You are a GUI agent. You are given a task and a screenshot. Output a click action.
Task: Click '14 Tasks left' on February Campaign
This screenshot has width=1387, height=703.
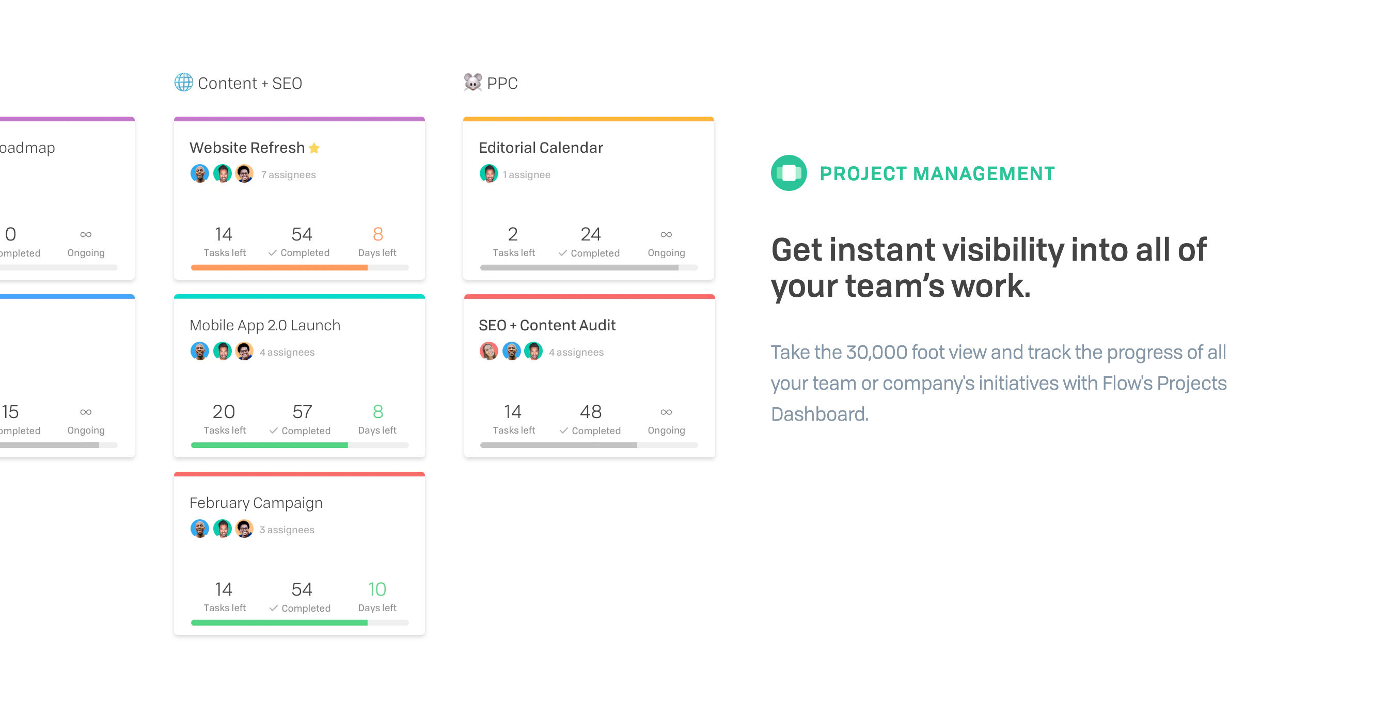click(224, 597)
